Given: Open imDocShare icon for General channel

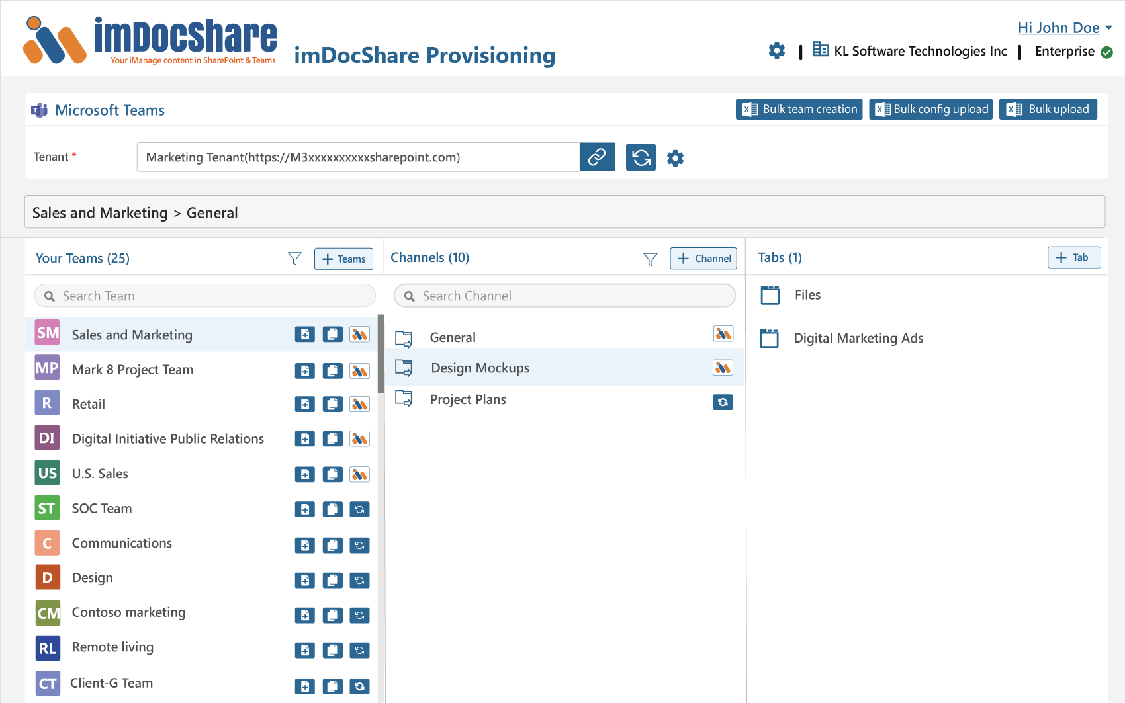Looking at the screenshot, I should pyautogui.click(x=723, y=334).
